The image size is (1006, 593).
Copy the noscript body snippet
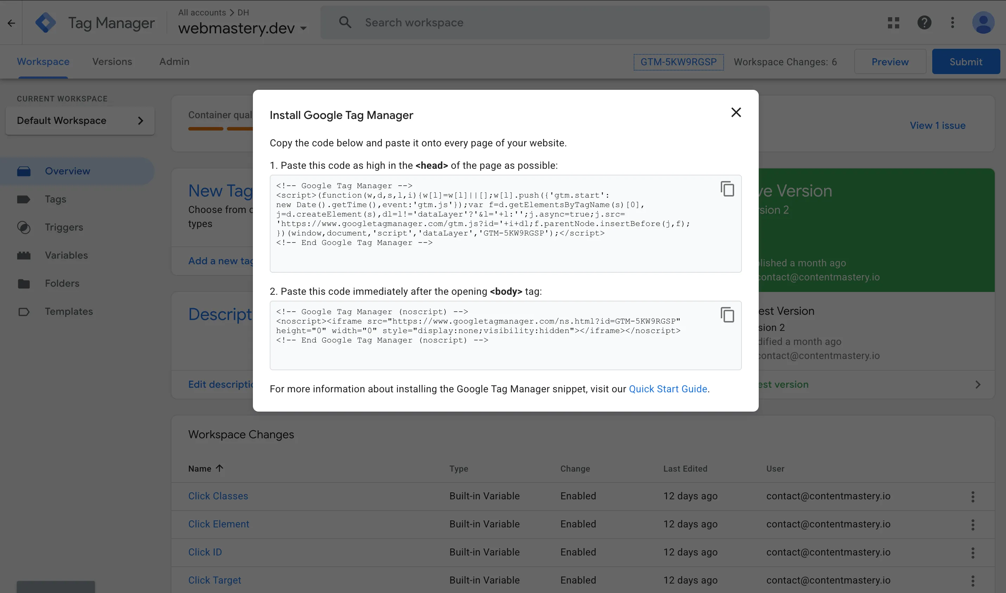tap(727, 314)
